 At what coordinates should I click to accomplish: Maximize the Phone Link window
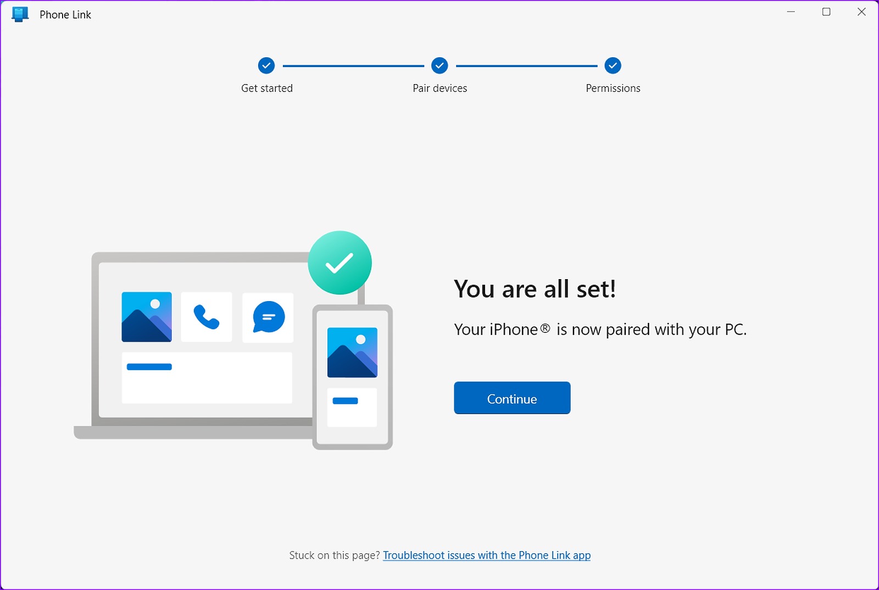click(x=826, y=12)
